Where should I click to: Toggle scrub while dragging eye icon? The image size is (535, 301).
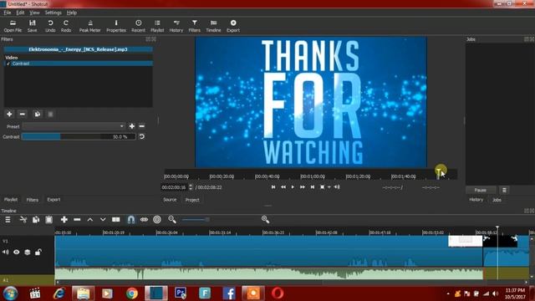[144, 220]
